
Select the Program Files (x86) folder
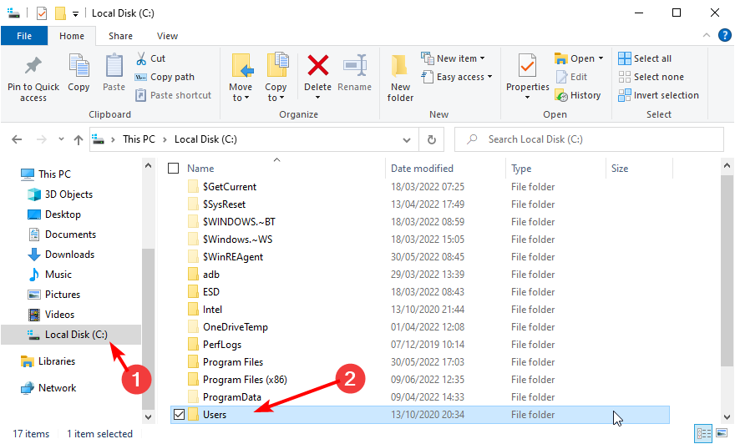point(245,380)
